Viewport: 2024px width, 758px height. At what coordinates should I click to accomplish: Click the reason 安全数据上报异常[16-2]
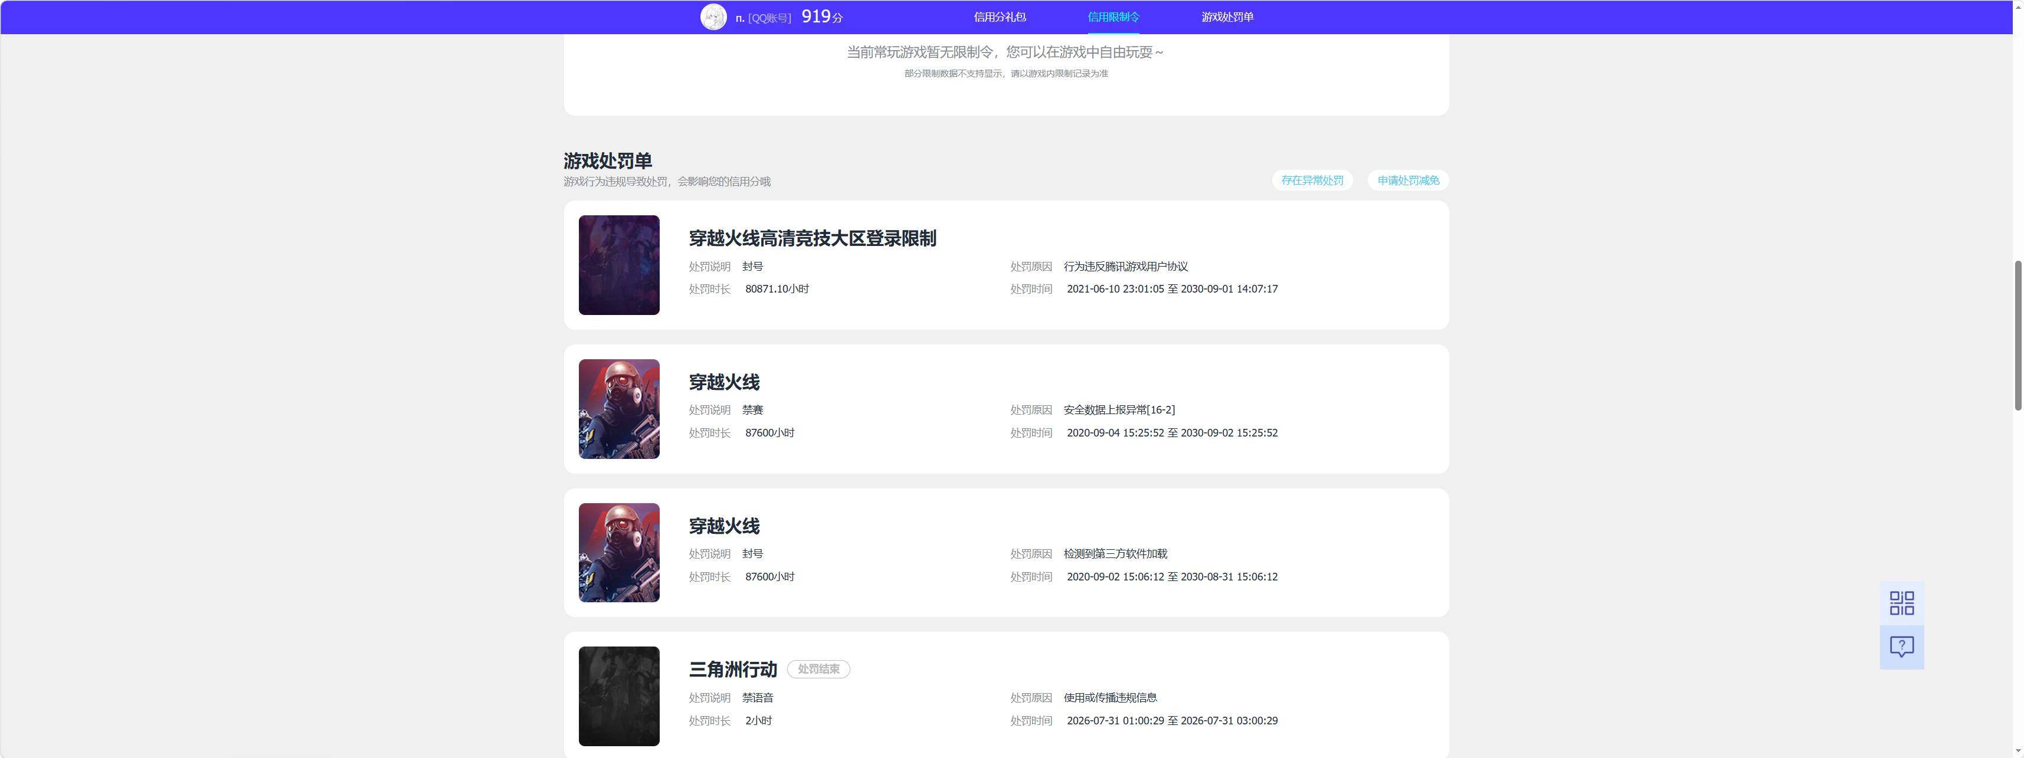pos(1119,410)
